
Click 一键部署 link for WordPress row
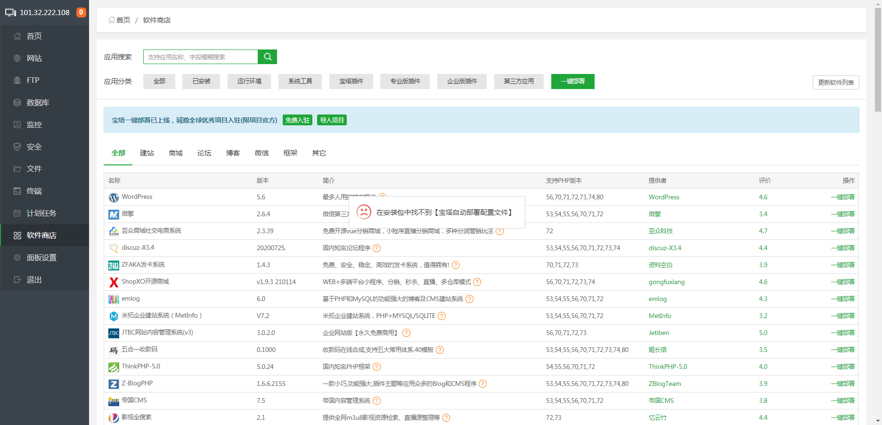tap(842, 197)
